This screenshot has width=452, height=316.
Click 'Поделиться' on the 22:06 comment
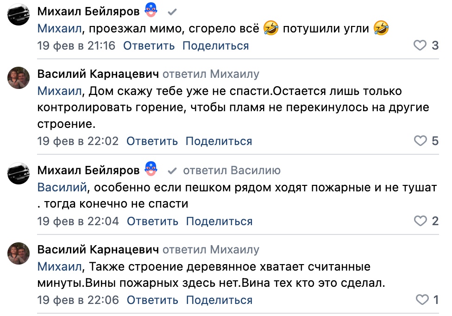219,300
